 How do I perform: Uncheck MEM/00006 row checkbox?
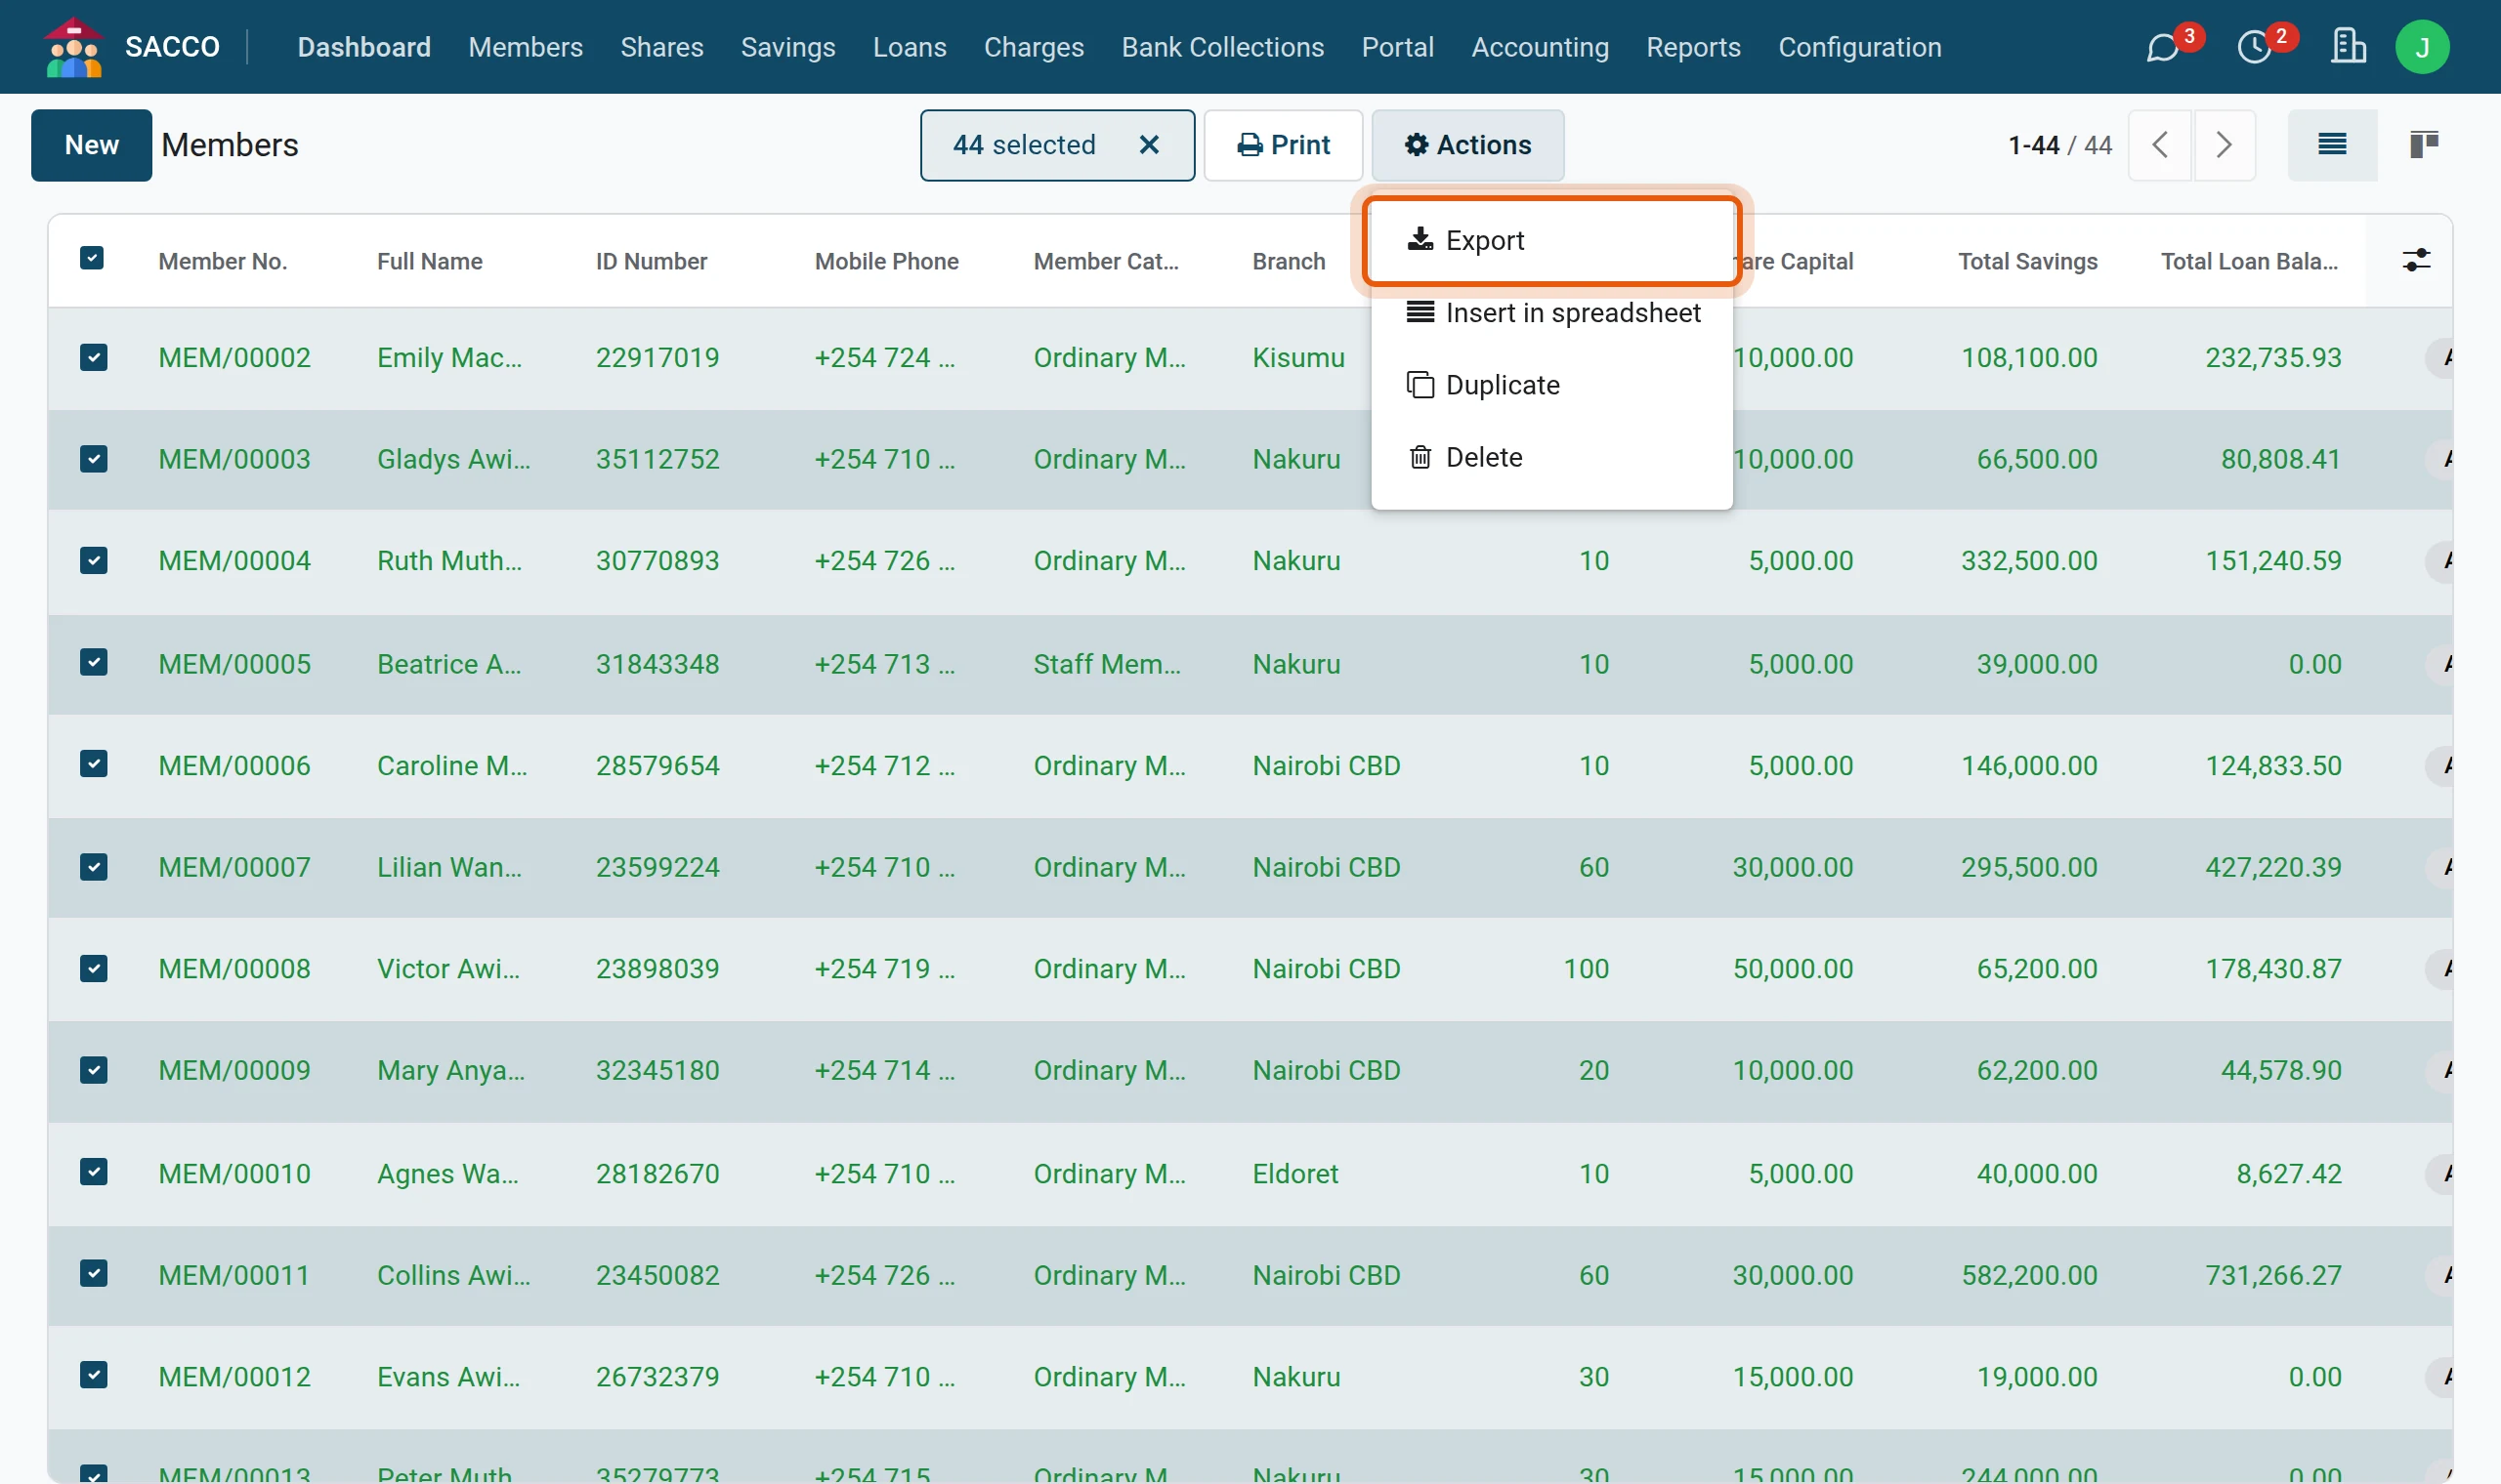pos(93,765)
